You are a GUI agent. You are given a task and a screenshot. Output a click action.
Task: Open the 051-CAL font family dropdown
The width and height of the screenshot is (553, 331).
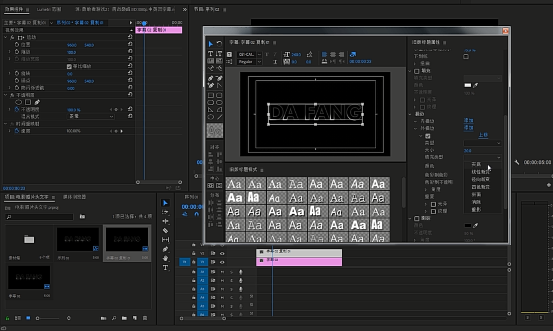tap(250, 54)
